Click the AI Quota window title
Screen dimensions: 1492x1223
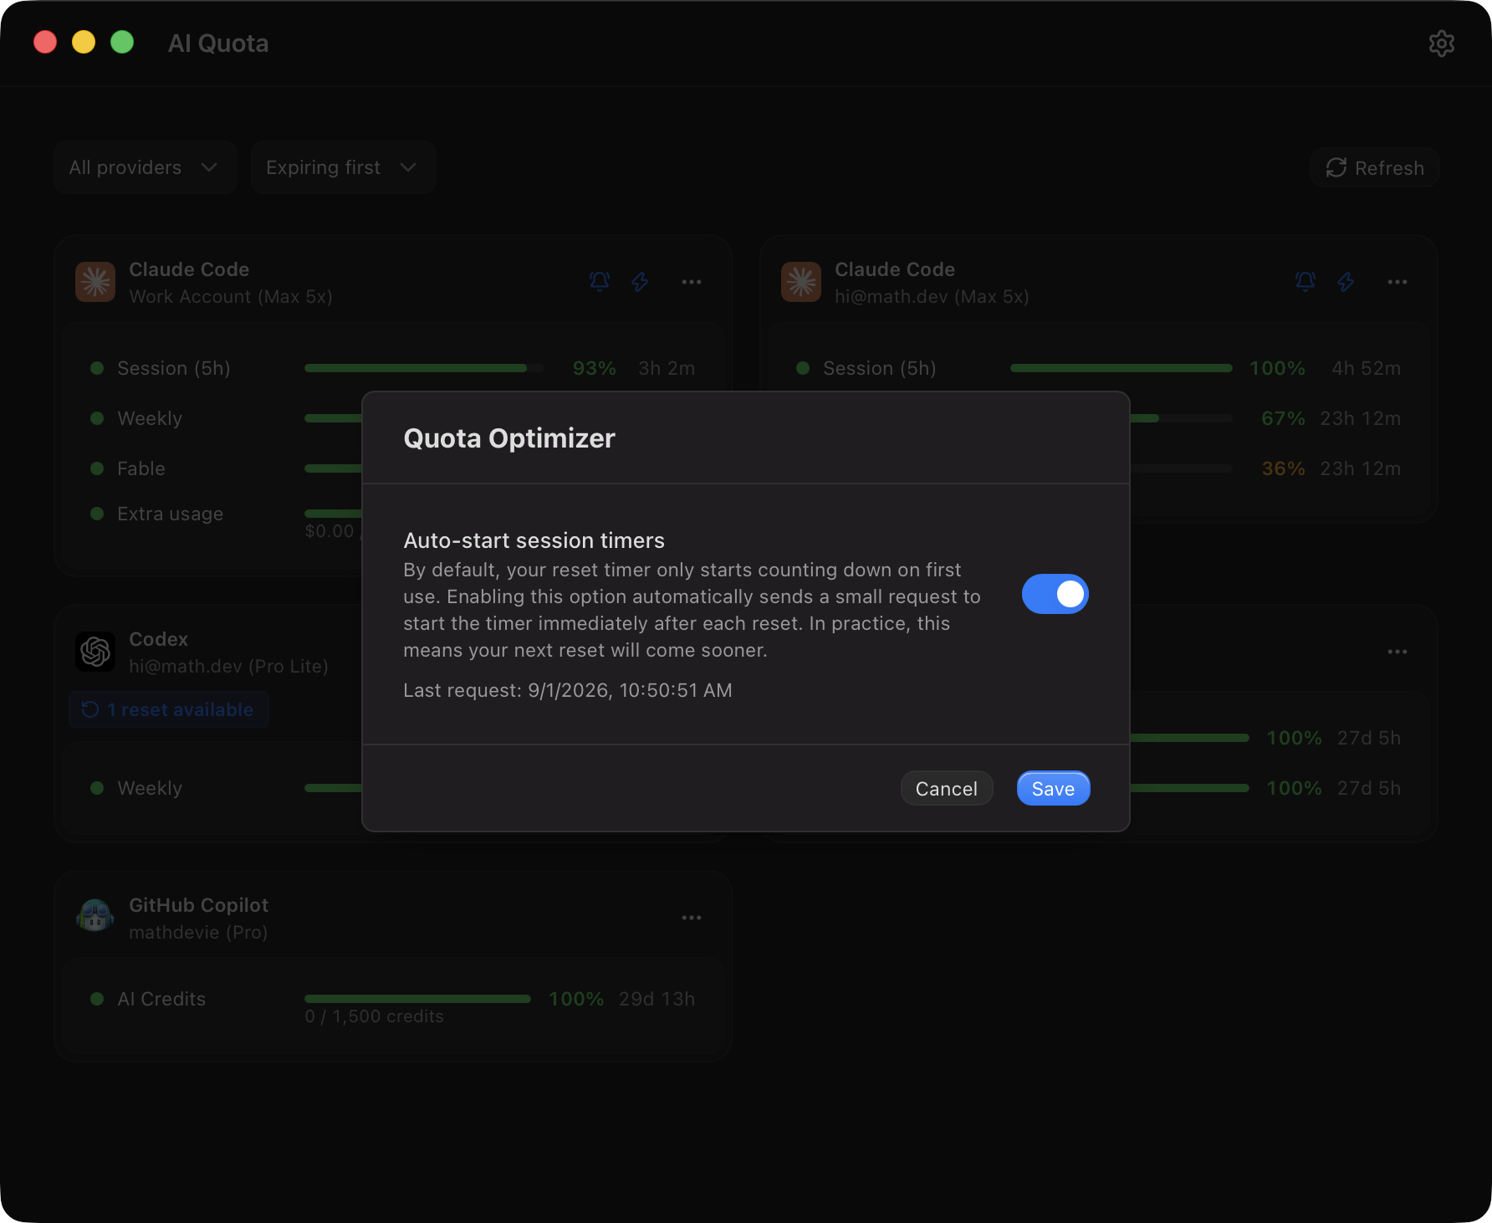[x=218, y=43]
